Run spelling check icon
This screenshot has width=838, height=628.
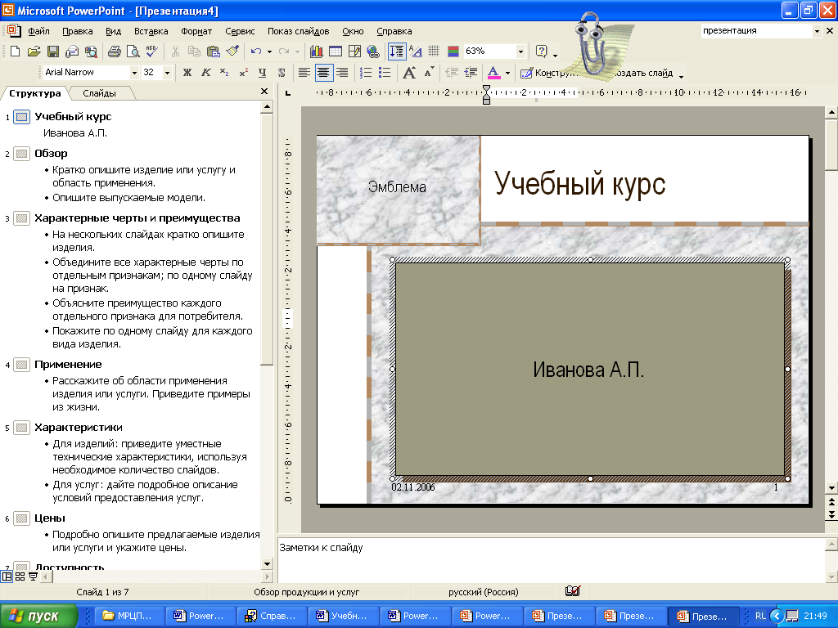pos(151,52)
